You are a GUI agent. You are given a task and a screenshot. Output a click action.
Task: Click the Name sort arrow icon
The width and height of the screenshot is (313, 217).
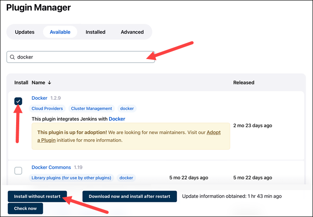50,82
